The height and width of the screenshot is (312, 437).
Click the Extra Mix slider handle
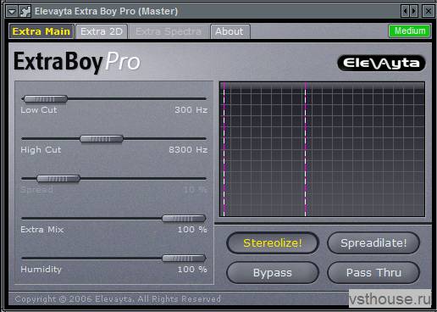[x=184, y=219]
